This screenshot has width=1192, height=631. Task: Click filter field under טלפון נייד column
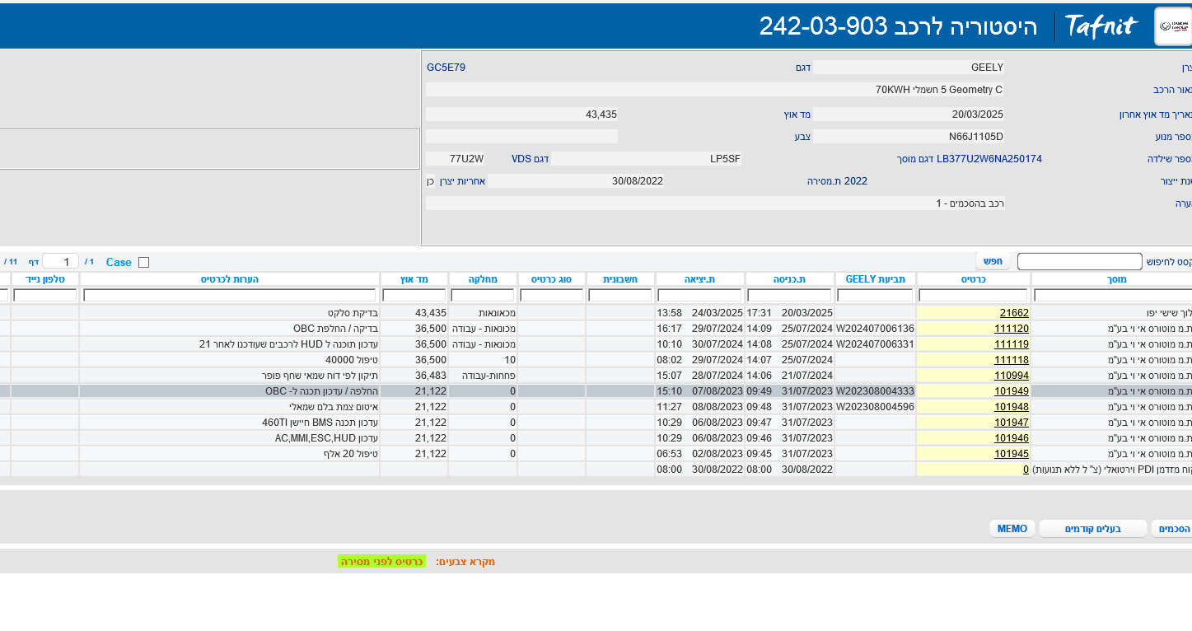pyautogui.click(x=45, y=296)
